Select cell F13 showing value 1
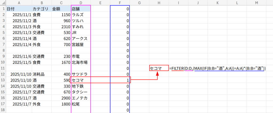This screenshot has height=113, width=273. pyautogui.click(x=120, y=80)
